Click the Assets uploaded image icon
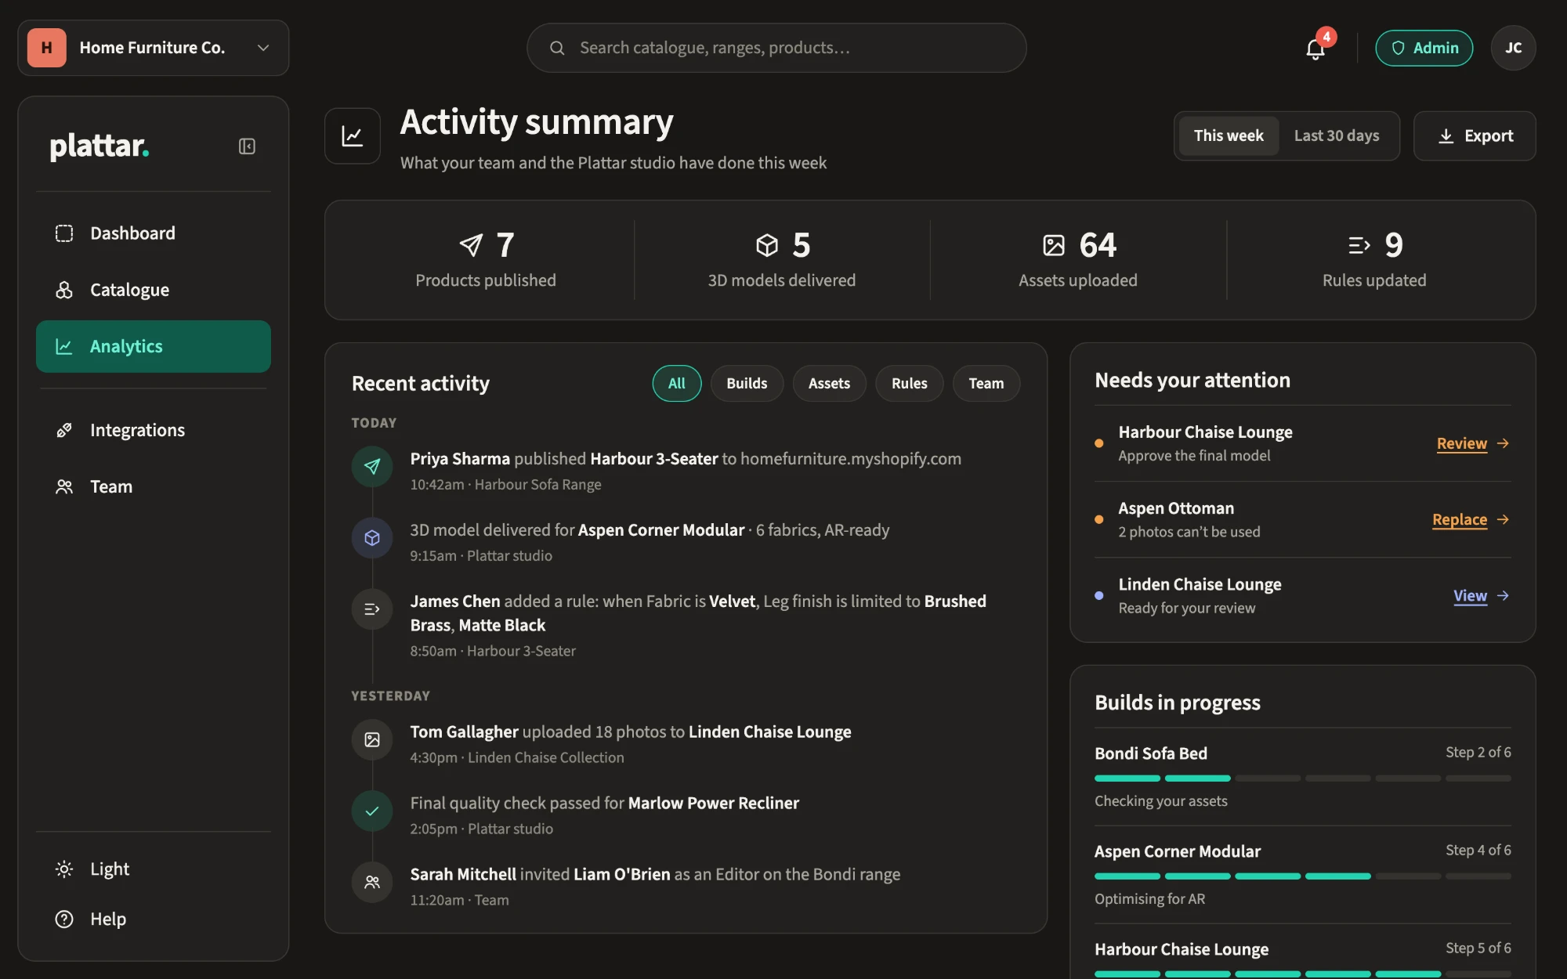 click(x=1054, y=245)
